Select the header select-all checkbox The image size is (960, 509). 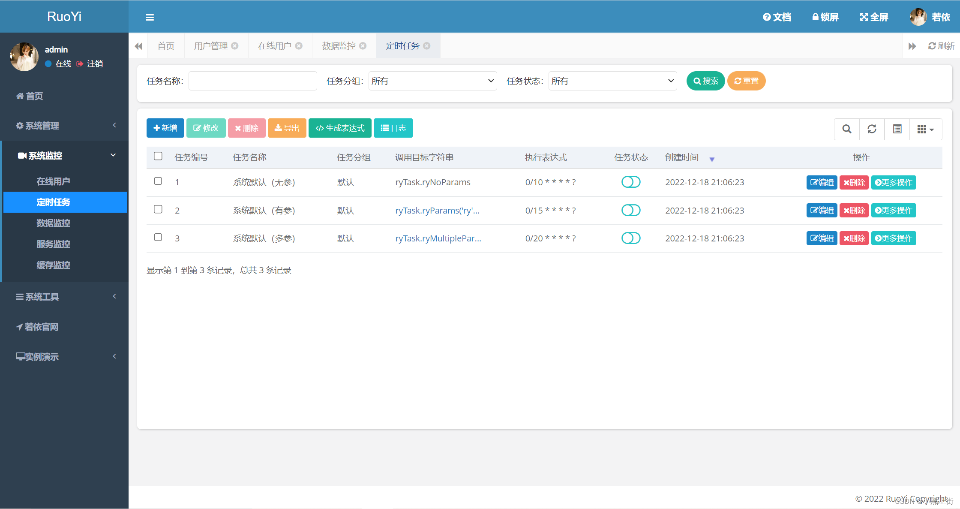click(x=158, y=156)
